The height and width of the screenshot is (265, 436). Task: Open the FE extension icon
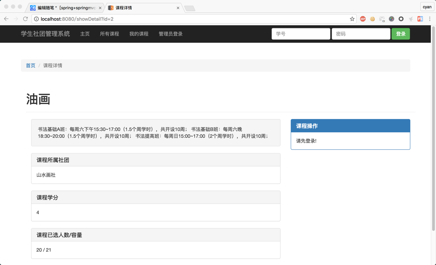coord(420,19)
